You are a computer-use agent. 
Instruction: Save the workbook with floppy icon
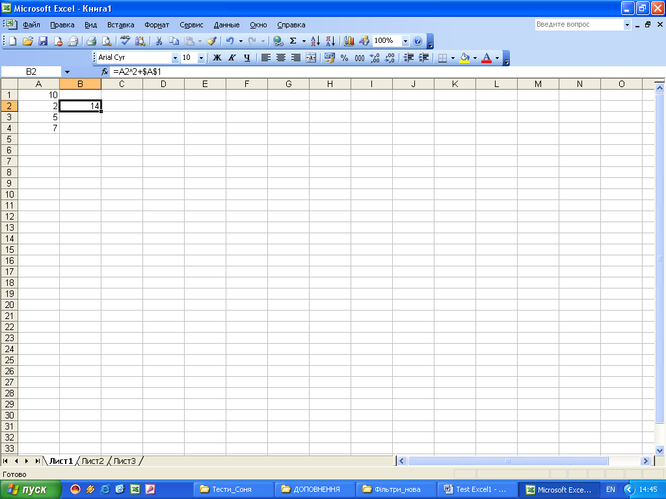[42, 41]
